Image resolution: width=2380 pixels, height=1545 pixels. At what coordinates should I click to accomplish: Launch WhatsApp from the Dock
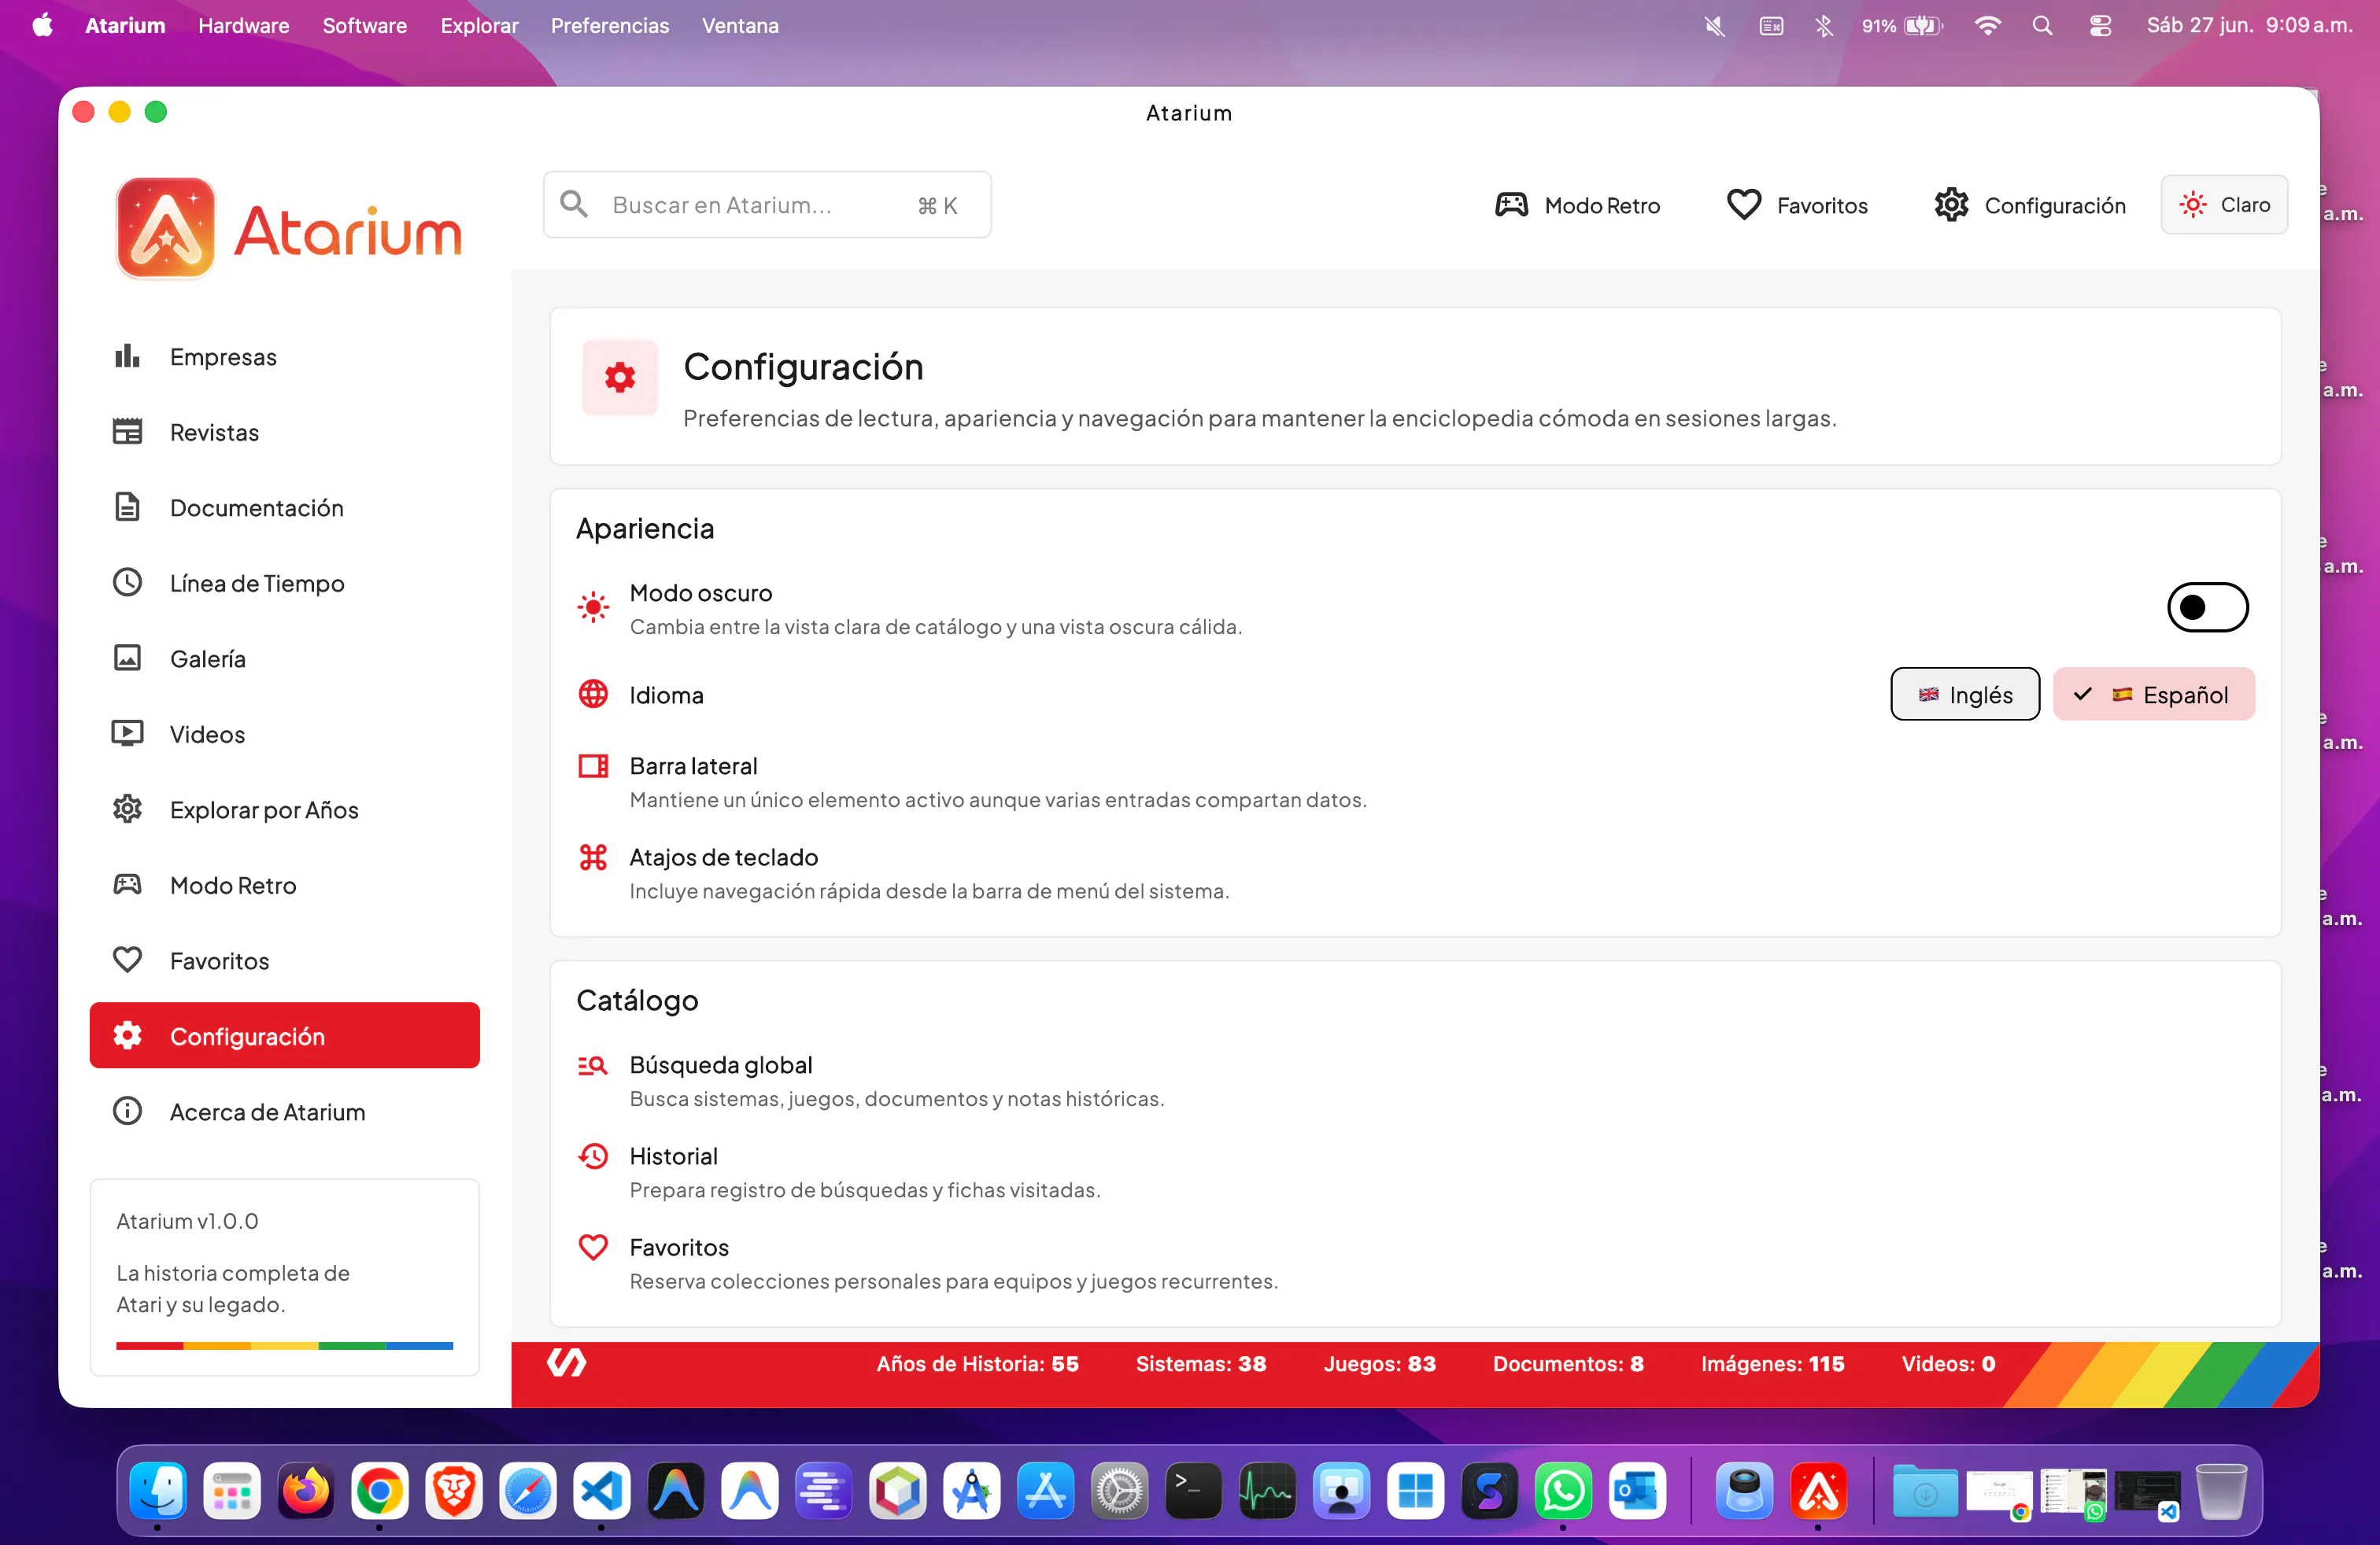pos(1563,1492)
